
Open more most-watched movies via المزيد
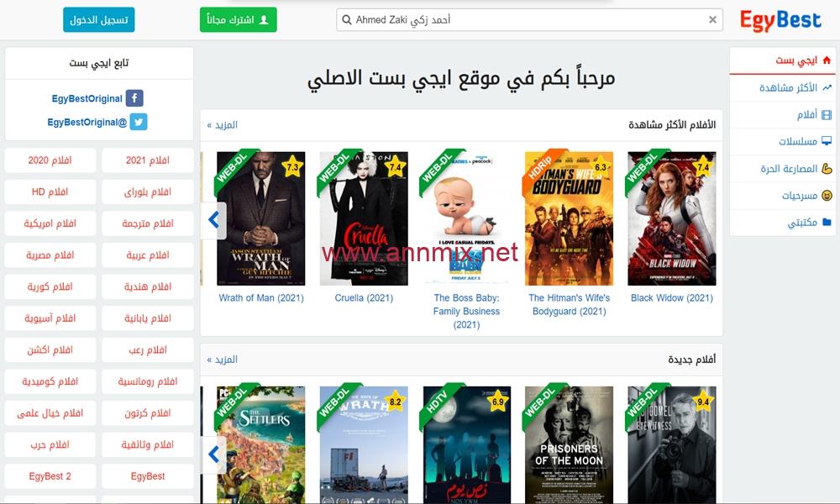[x=223, y=125]
